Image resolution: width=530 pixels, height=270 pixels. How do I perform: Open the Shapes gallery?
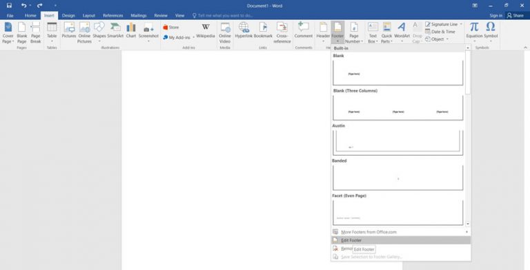click(99, 32)
